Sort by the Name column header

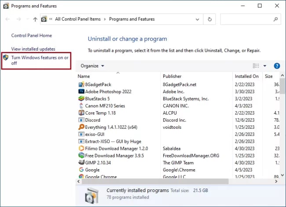118,76
